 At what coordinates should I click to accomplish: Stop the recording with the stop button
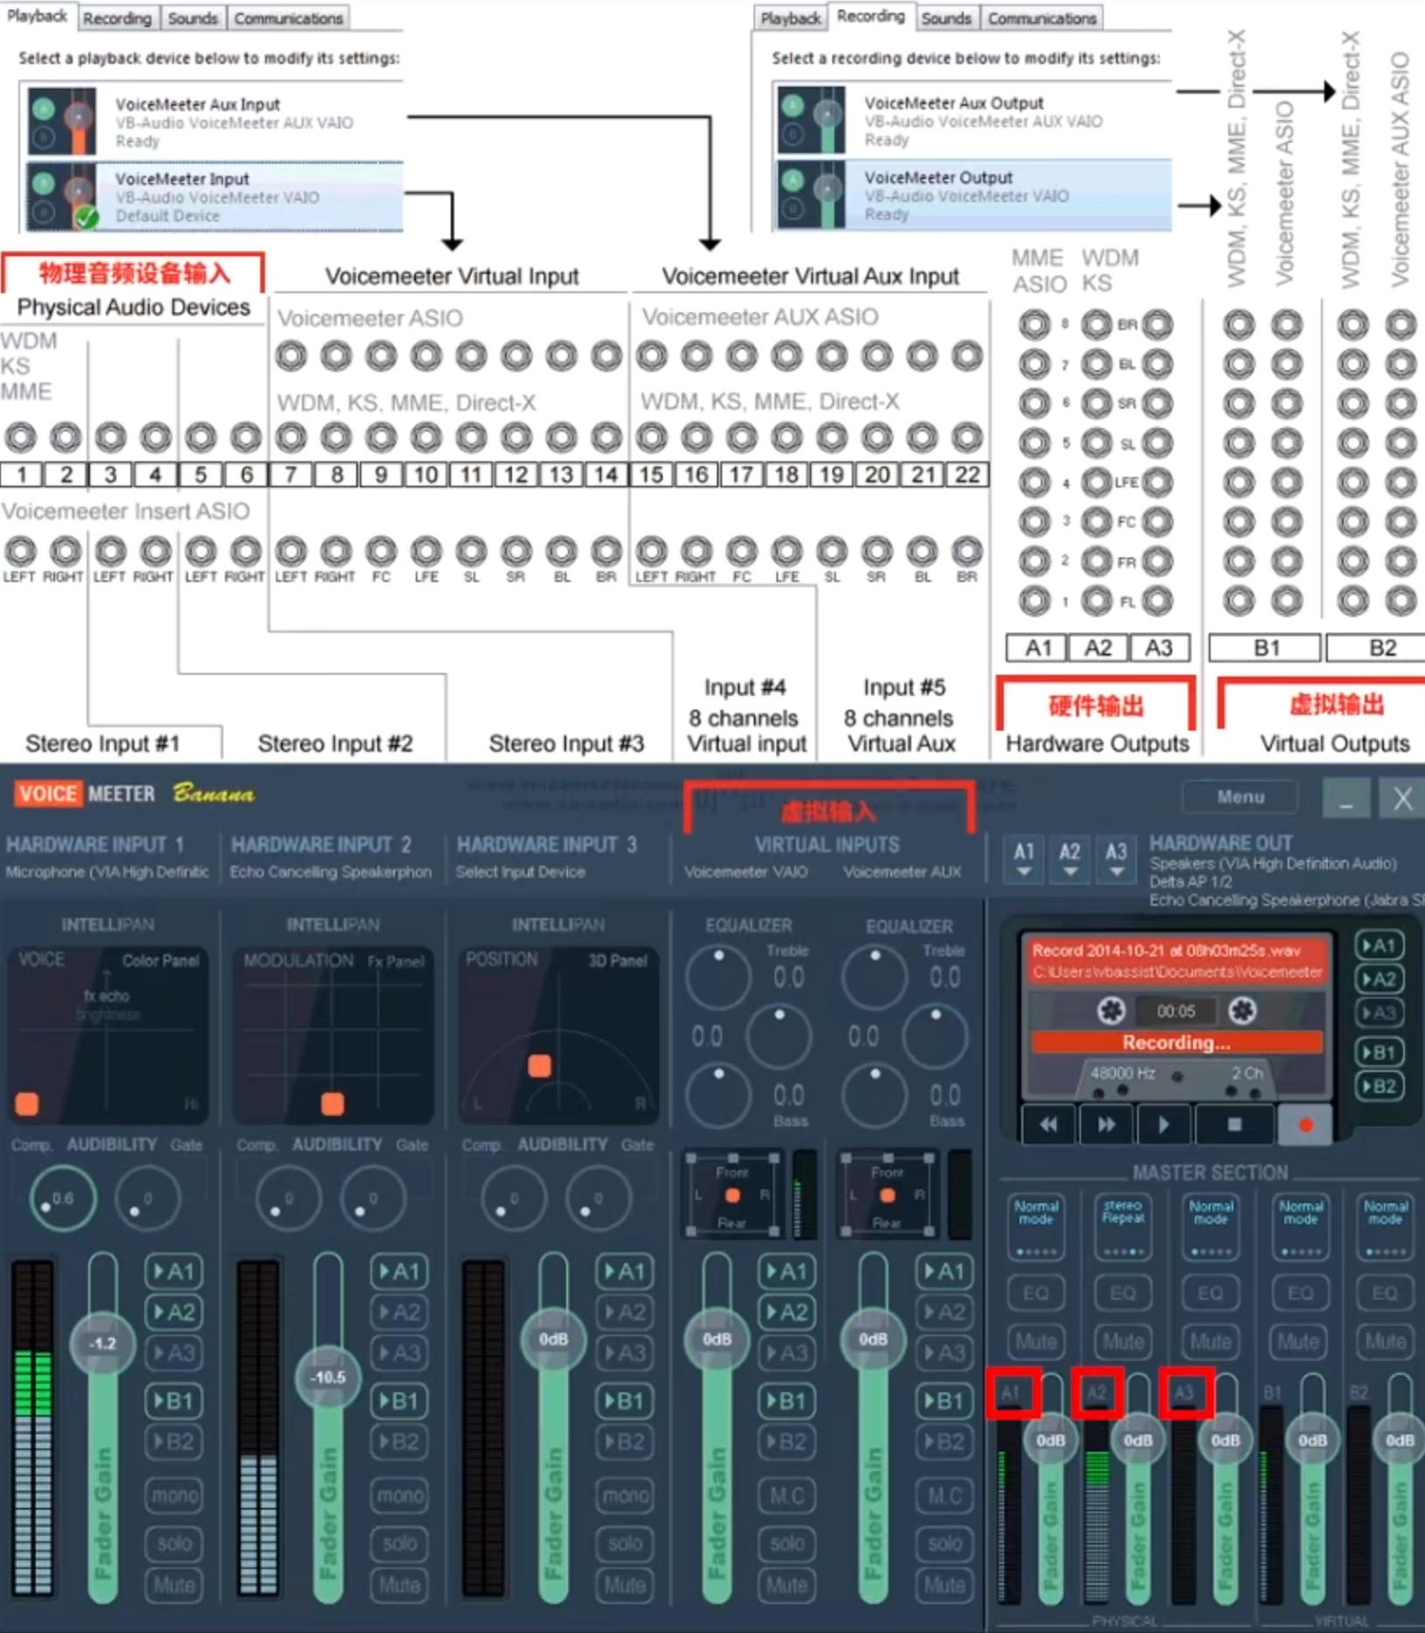(x=1234, y=1125)
